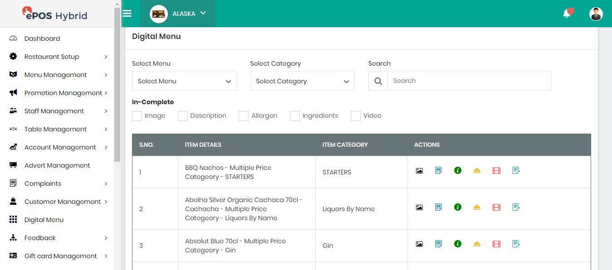
Task: Check the Allergen in-complete filter
Action: 244,116
